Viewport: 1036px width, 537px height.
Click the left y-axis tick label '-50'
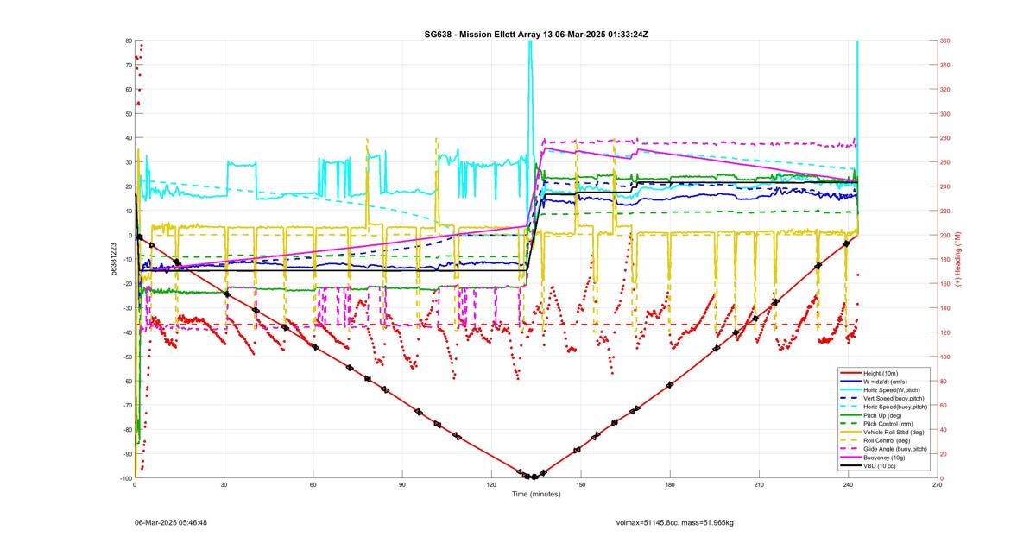point(127,357)
